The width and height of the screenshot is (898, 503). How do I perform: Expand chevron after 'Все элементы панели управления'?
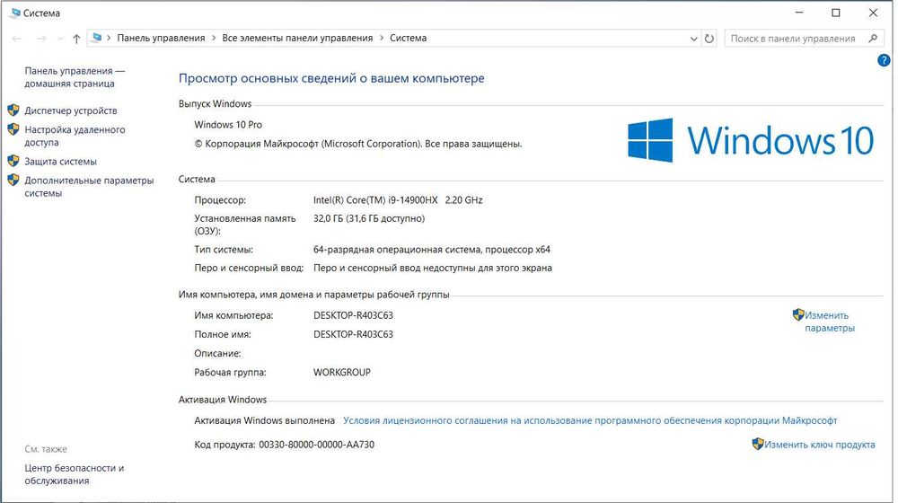pos(382,38)
